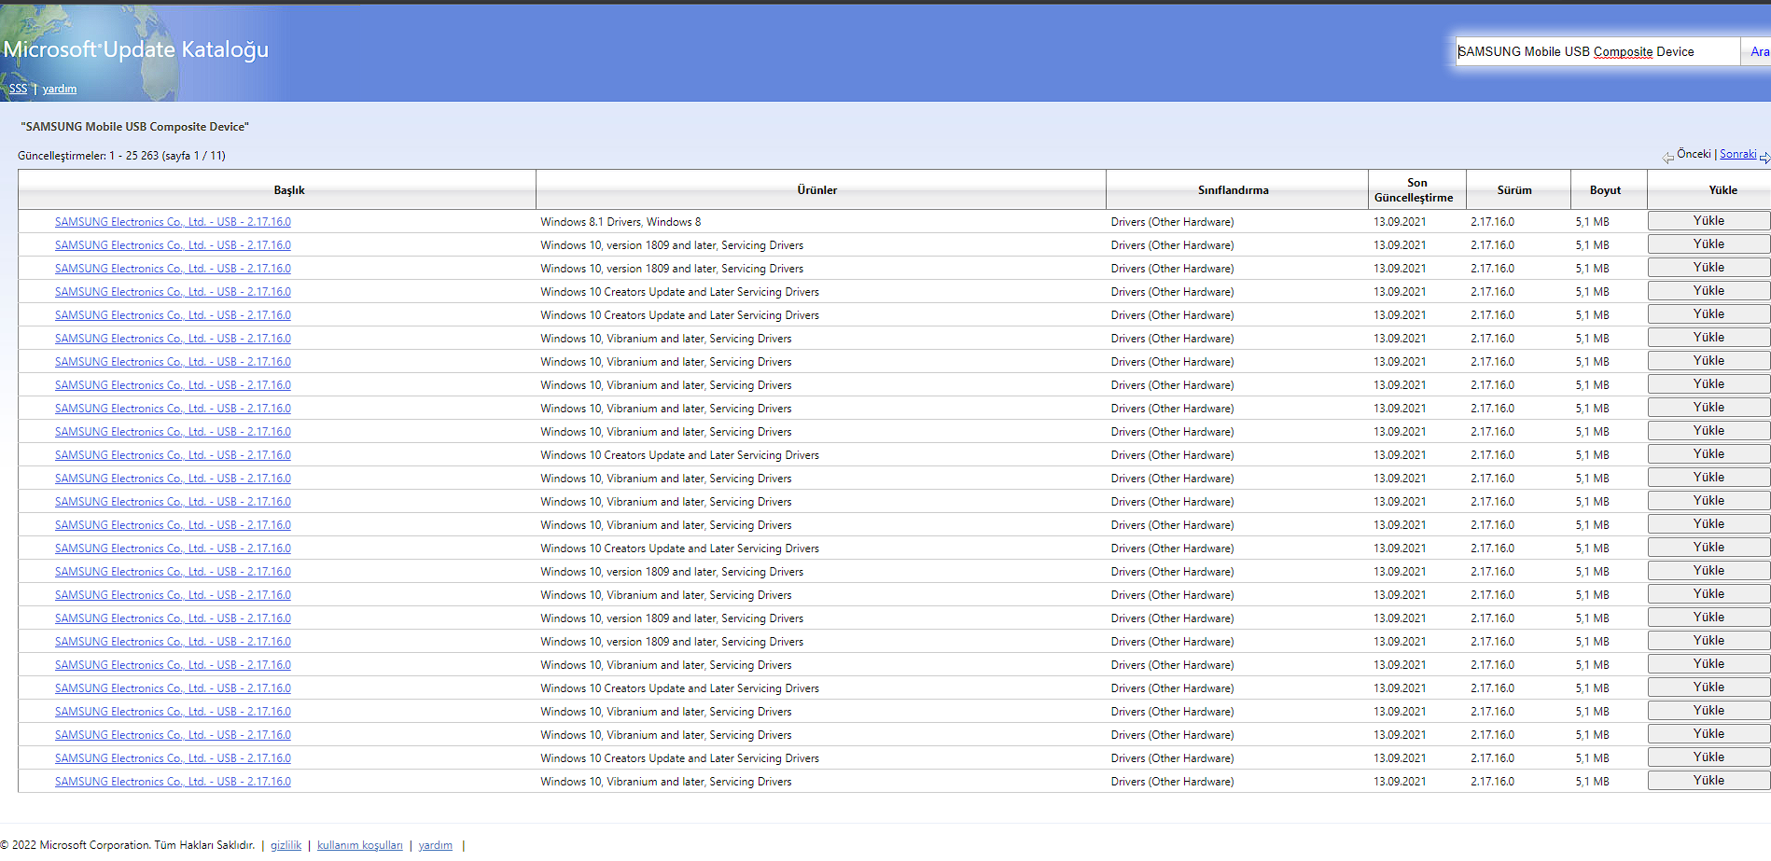Click Drivers (Other Hardware) in the Windows 8.1 row

pyautogui.click(x=1172, y=222)
